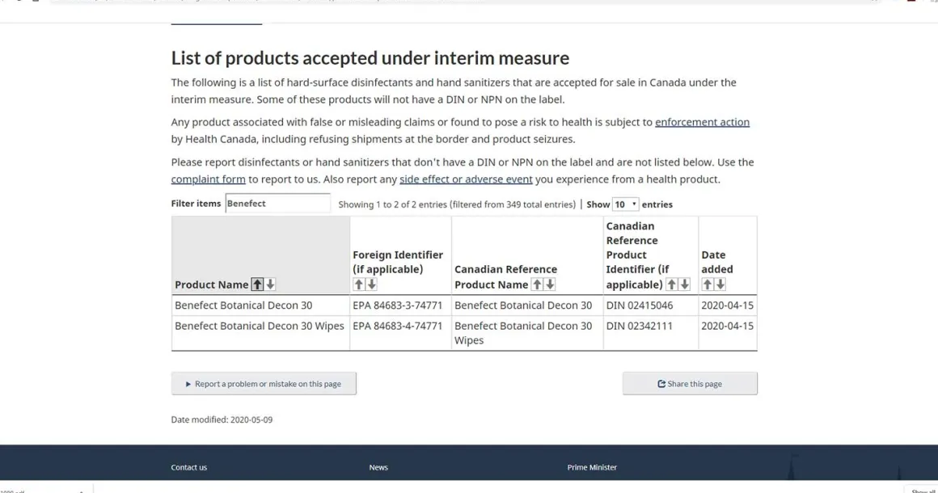Sort Canadian Reference Product Name ascending
This screenshot has width=938, height=493.
[x=537, y=284]
